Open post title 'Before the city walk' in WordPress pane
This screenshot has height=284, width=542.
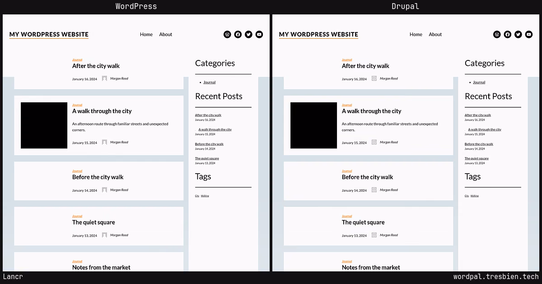coord(98,177)
